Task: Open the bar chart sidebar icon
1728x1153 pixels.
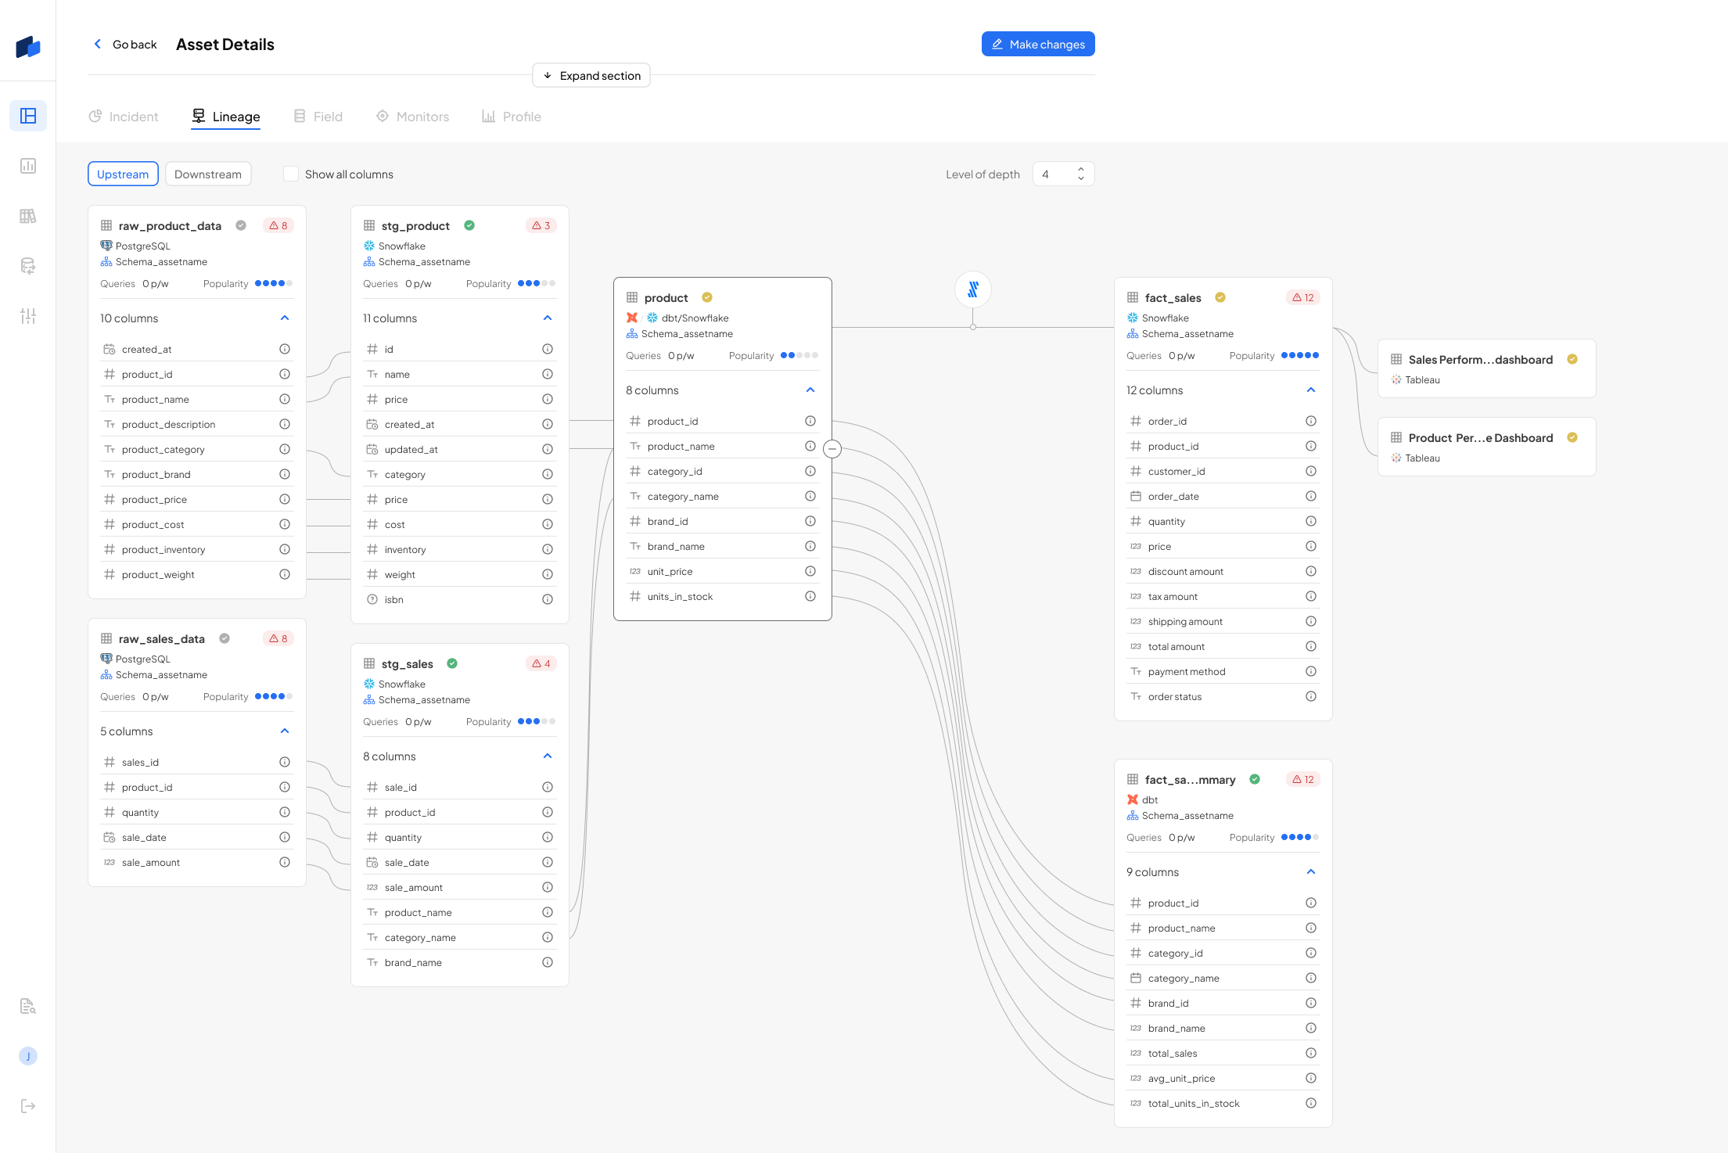Action: [28, 166]
